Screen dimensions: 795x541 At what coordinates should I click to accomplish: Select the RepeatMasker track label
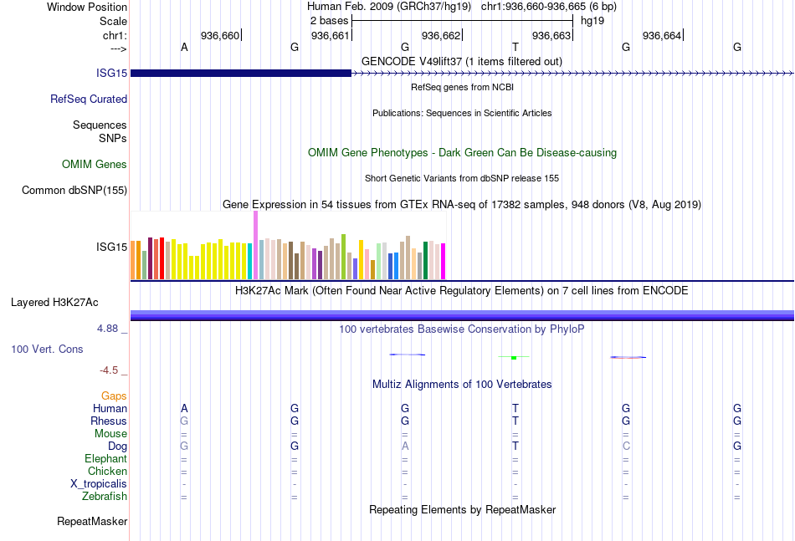(x=92, y=521)
